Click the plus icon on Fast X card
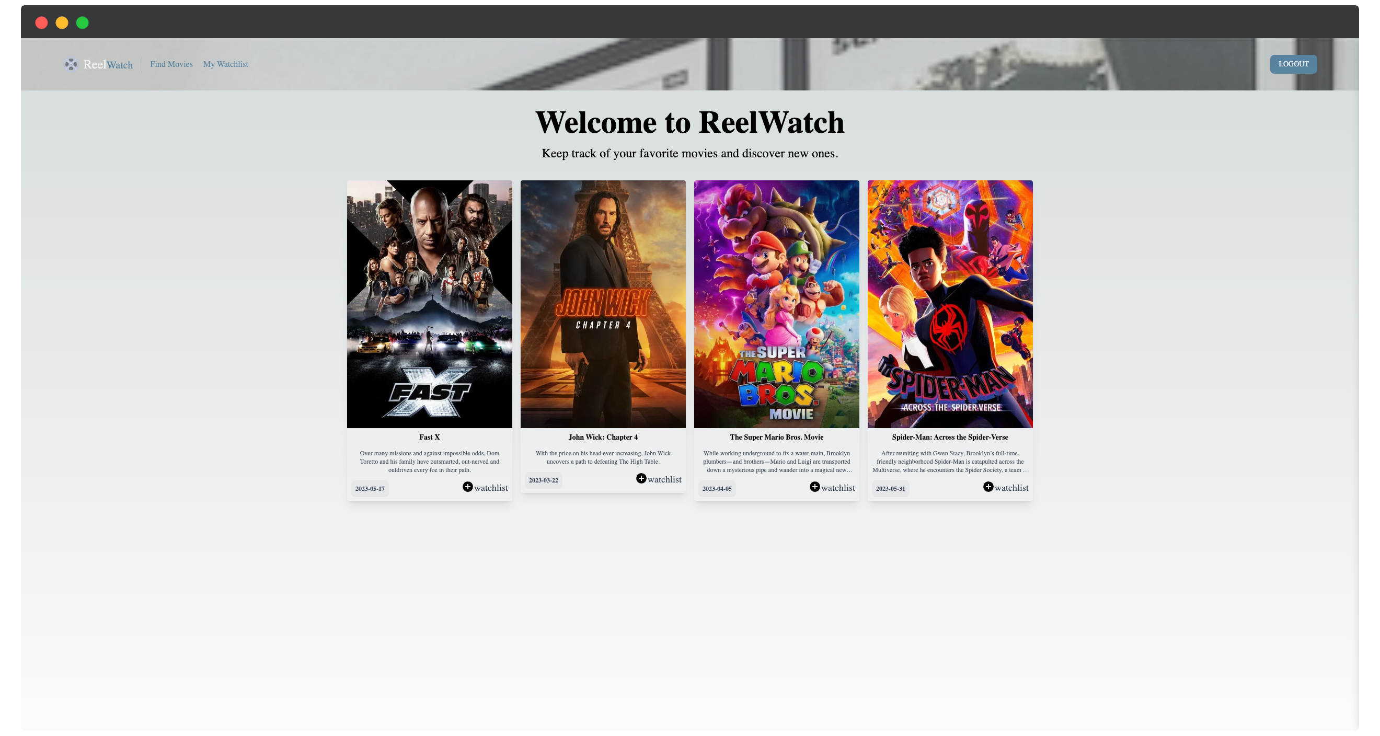Image resolution: width=1380 pixels, height=736 pixels. [468, 486]
